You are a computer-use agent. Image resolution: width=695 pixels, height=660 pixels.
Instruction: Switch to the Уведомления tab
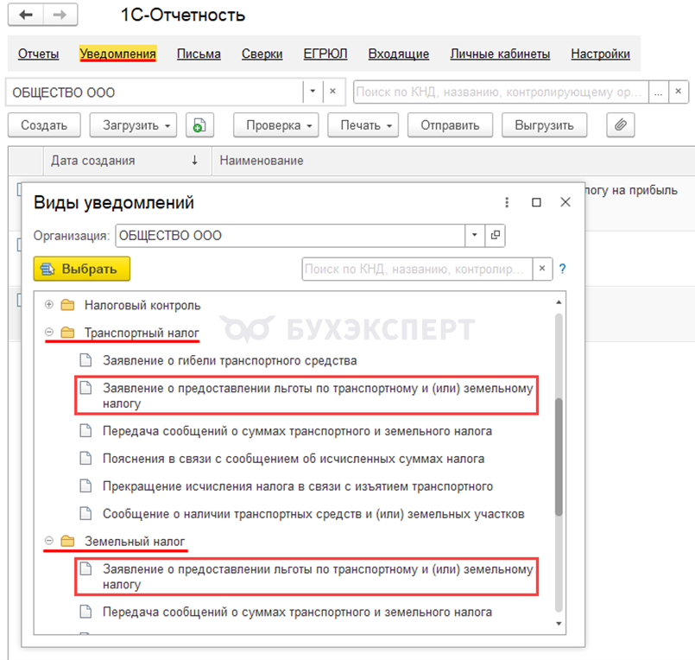click(117, 54)
